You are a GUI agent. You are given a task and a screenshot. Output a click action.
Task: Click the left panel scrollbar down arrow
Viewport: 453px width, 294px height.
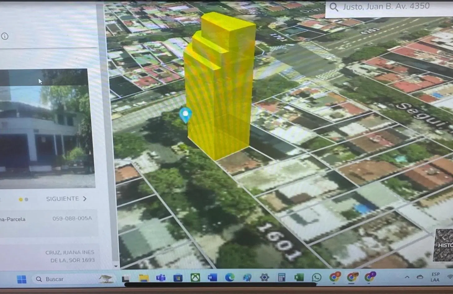116,266
